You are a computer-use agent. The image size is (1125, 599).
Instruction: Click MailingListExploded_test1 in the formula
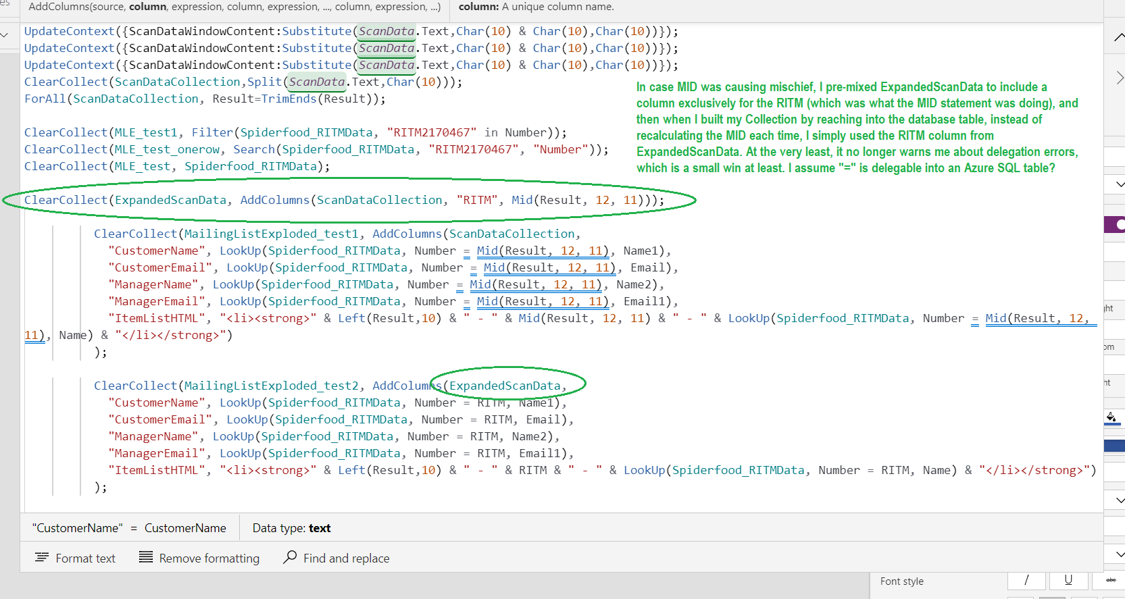pos(271,234)
